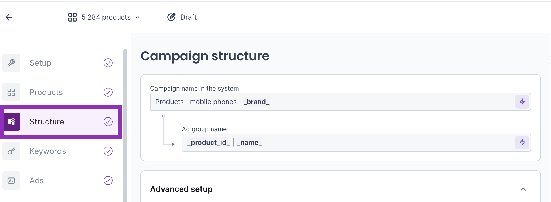This screenshot has height=202, width=551.
Task: Click the Draft pencil icon
Action: [x=171, y=17]
